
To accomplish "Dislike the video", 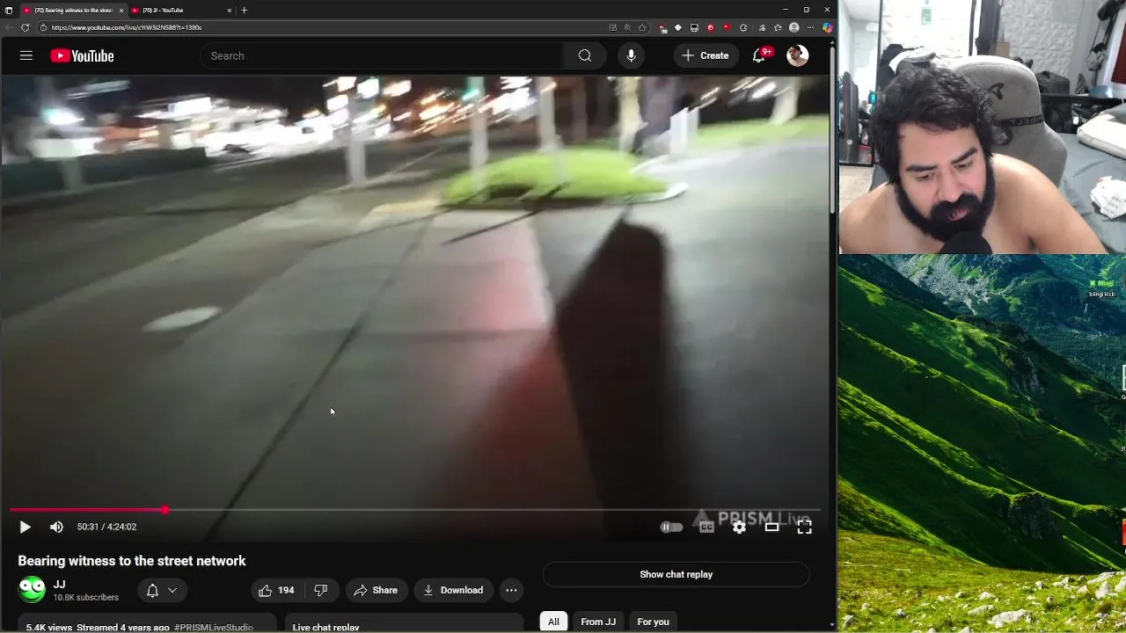I will coord(321,590).
